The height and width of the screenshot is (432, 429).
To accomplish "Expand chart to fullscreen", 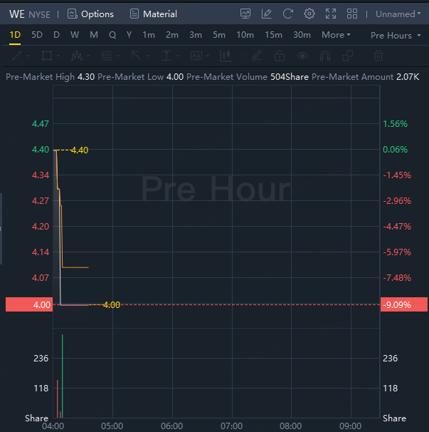I will (330, 14).
